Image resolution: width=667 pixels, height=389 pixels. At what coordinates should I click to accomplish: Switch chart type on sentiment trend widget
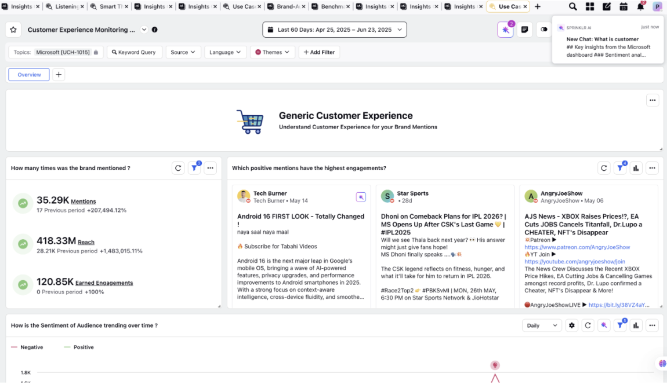point(636,325)
